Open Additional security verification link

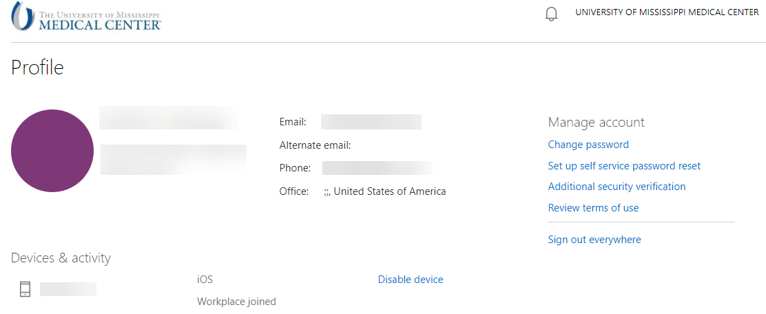point(617,187)
